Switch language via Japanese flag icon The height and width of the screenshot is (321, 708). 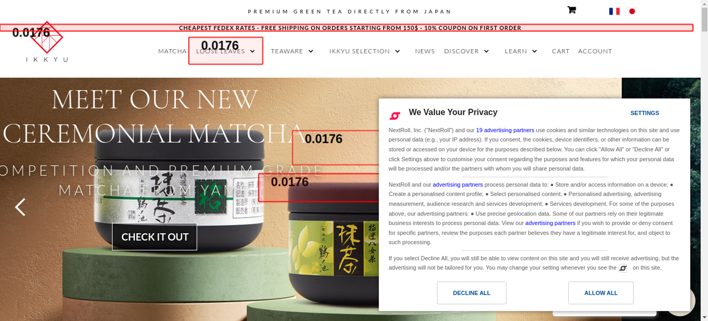tap(632, 11)
